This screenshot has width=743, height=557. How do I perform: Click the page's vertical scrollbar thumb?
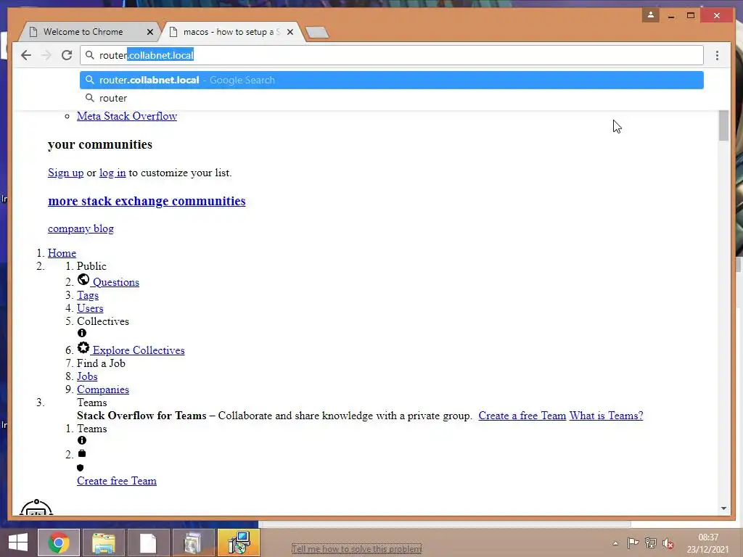(x=723, y=125)
